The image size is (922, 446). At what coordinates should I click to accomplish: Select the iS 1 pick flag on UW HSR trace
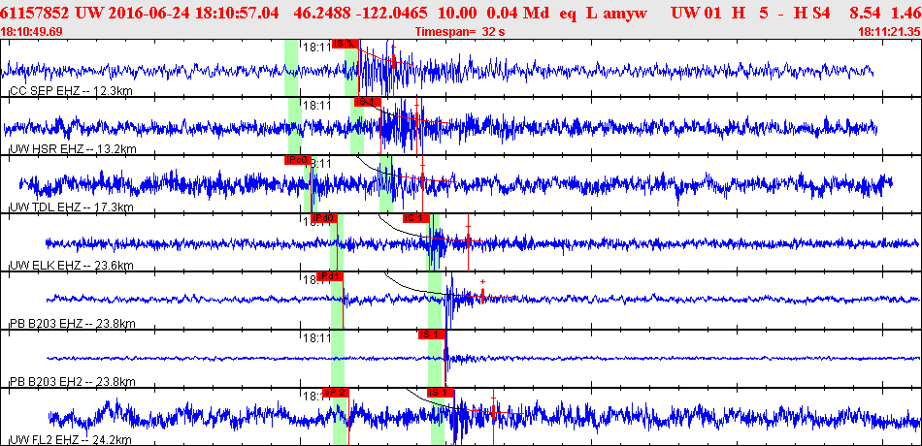point(367,102)
